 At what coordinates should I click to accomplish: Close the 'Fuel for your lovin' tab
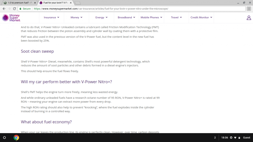[x=71, y=3]
